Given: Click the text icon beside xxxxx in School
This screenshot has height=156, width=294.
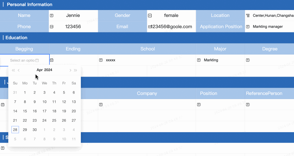Looking at the screenshot, I should [x=101, y=60].
